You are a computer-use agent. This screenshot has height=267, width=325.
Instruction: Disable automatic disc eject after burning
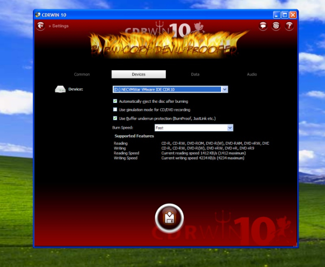(x=115, y=101)
